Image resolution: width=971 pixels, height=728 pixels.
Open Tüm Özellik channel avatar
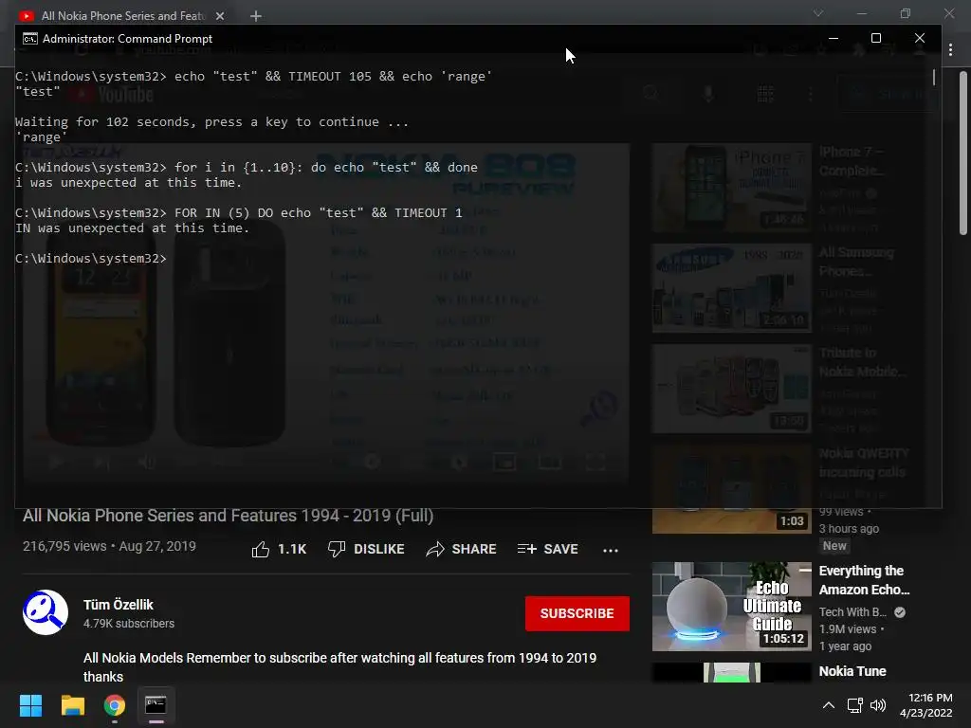pos(46,612)
